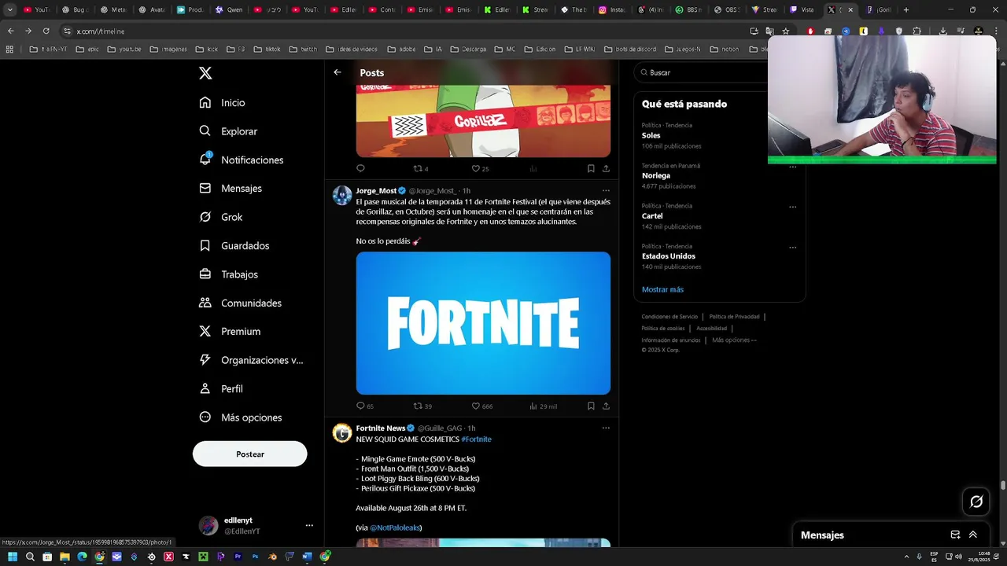
Task: Open options for Cartel trend
Action: click(792, 207)
